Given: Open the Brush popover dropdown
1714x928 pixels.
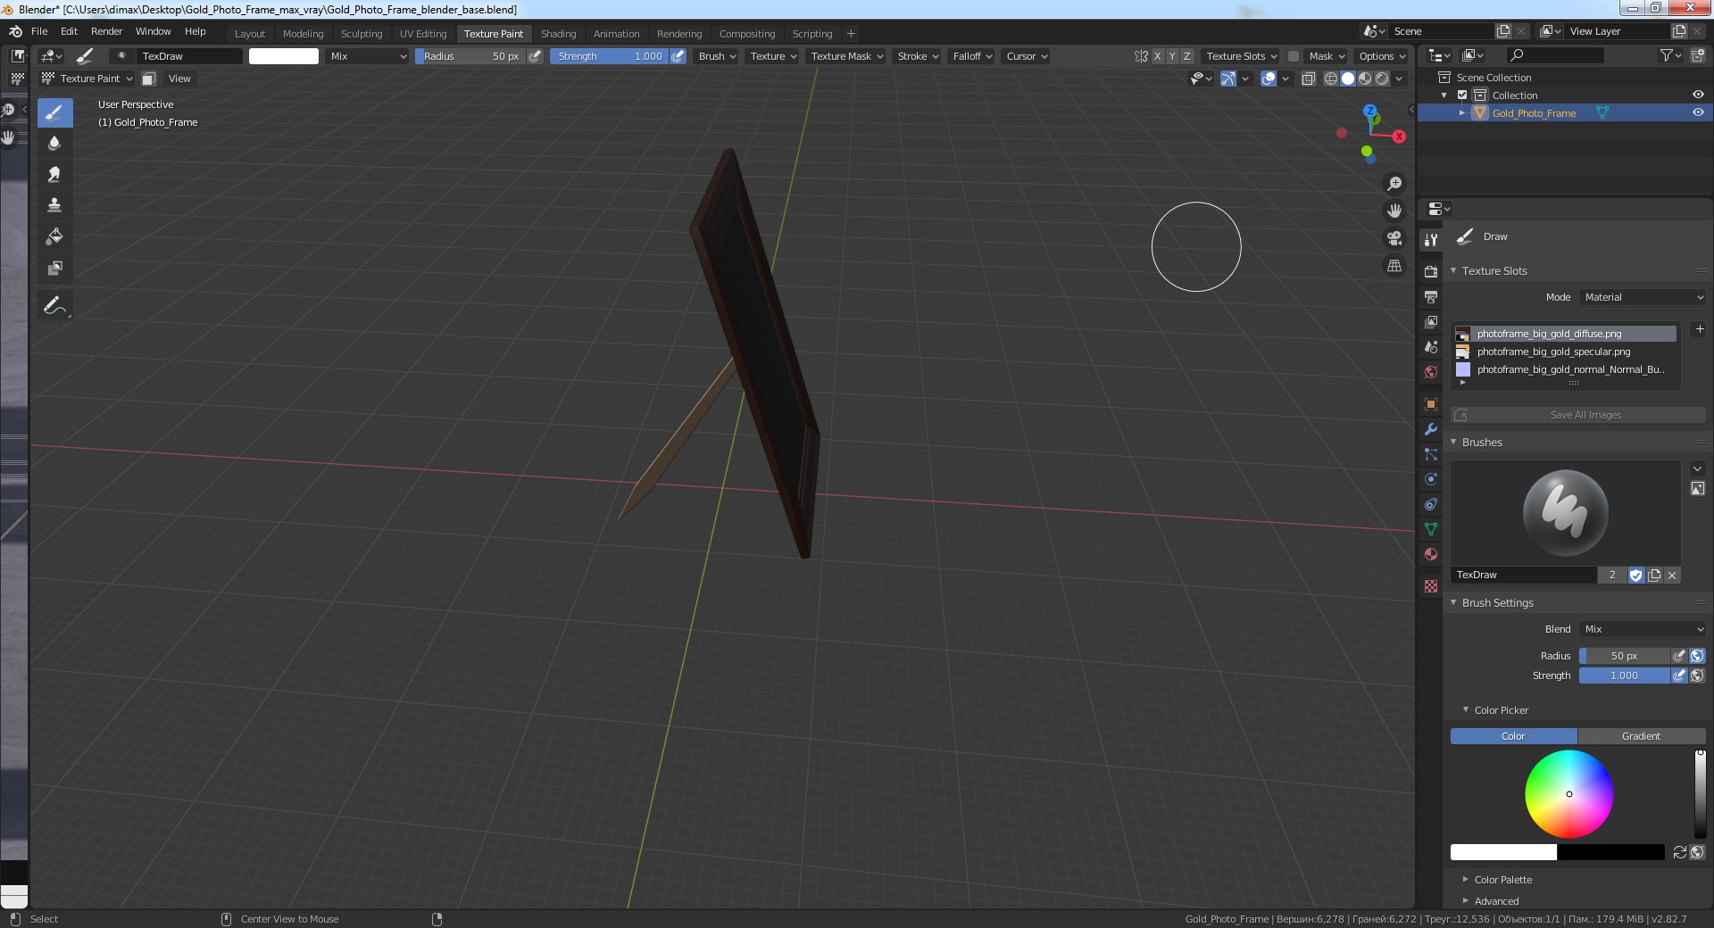Looking at the screenshot, I should point(717,56).
